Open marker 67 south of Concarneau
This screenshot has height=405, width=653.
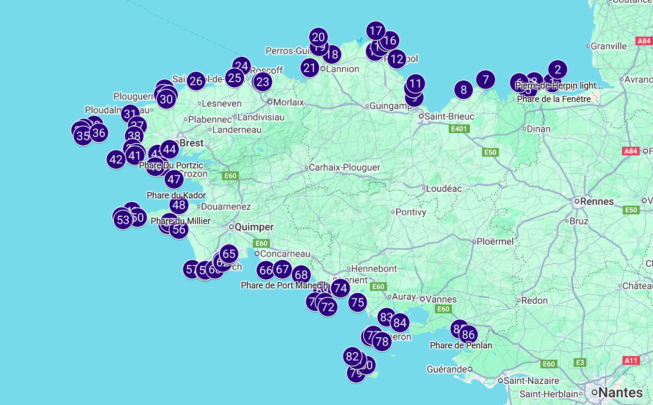coord(282,270)
